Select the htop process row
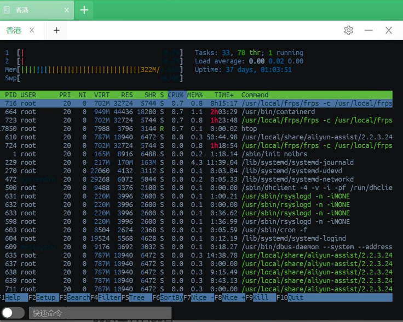 [196, 128]
